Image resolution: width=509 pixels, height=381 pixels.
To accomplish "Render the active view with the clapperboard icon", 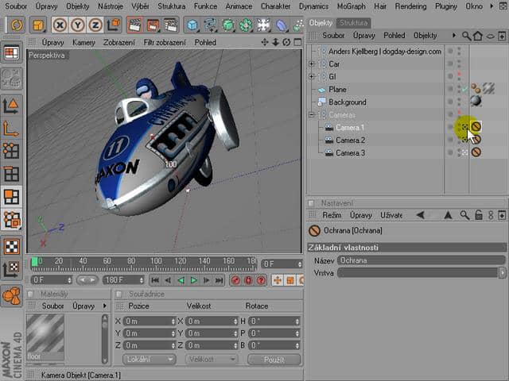I will click(134, 25).
